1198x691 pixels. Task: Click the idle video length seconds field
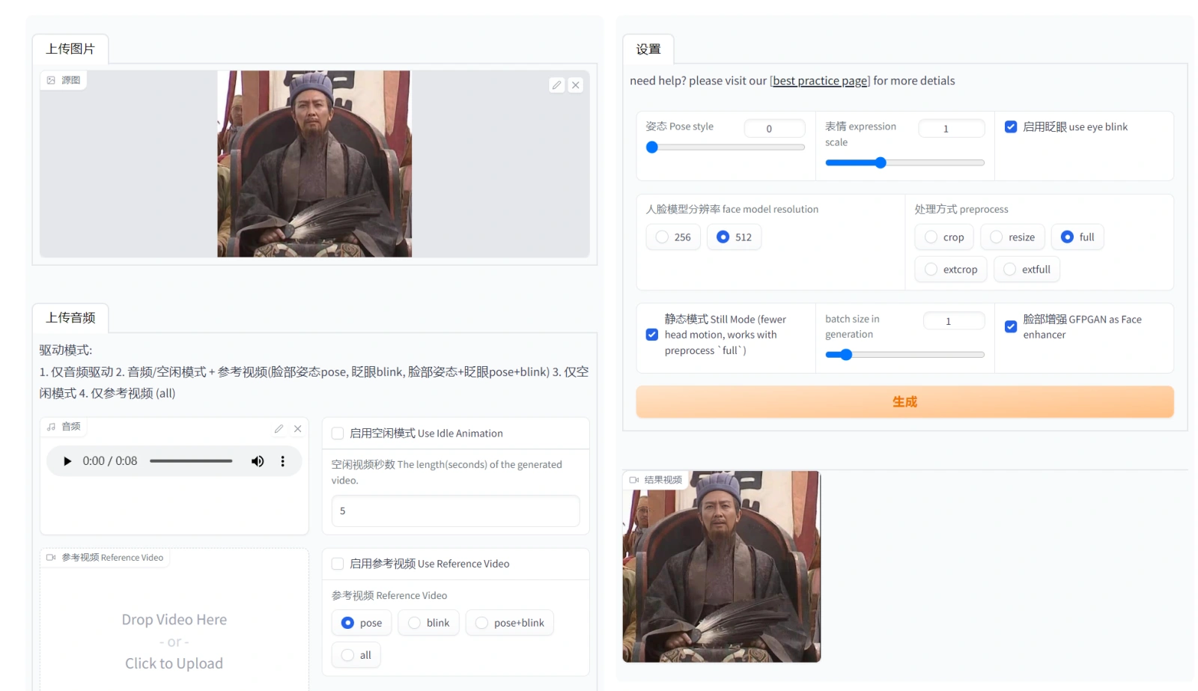click(x=455, y=511)
